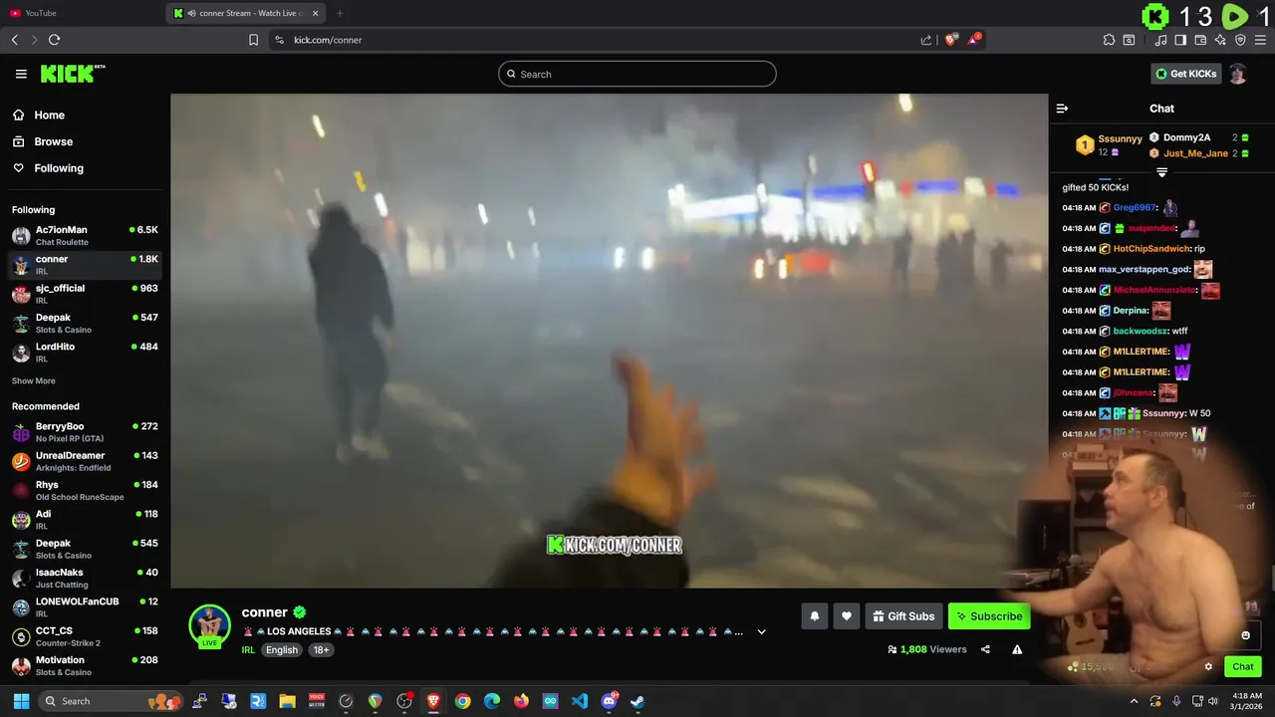Select the conner Stream tab
Viewport: 1275px width, 717px height.
pos(247,13)
